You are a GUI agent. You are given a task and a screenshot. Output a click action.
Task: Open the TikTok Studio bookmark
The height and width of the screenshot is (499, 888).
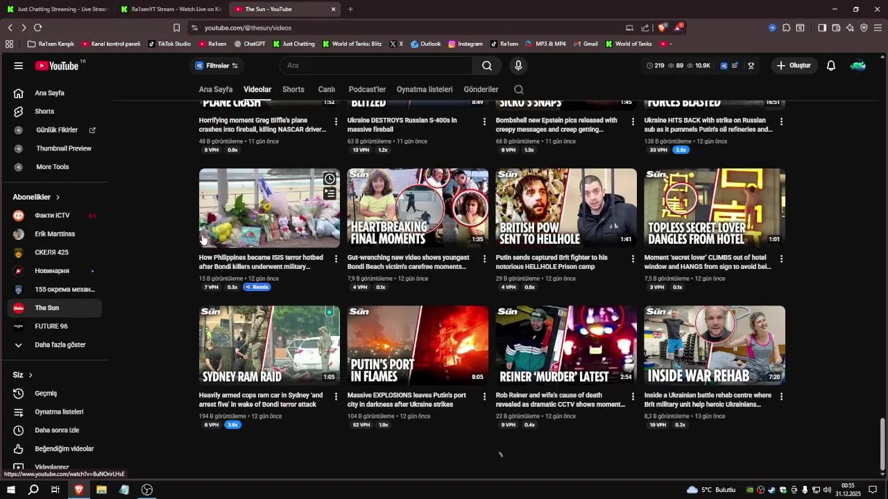[169, 44]
